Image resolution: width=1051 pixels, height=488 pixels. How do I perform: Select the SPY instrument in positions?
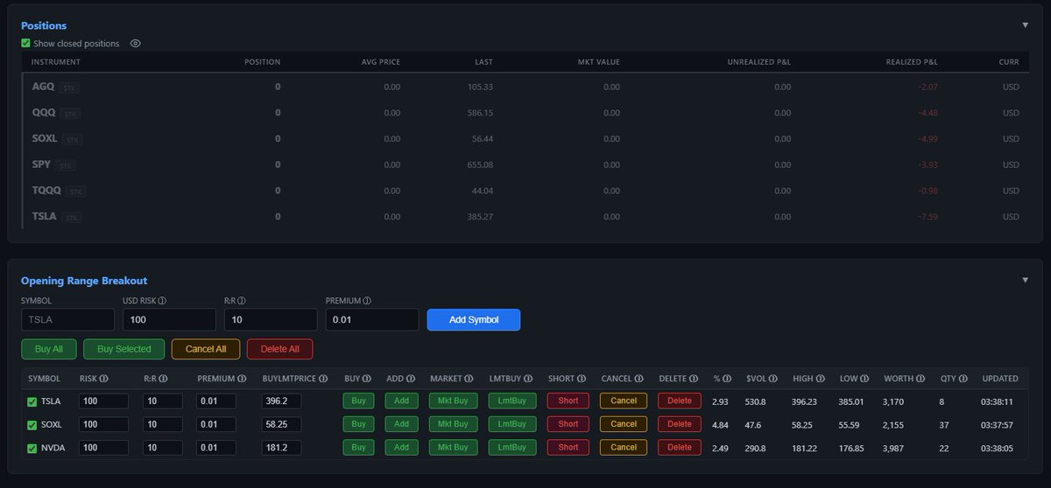tap(42, 164)
